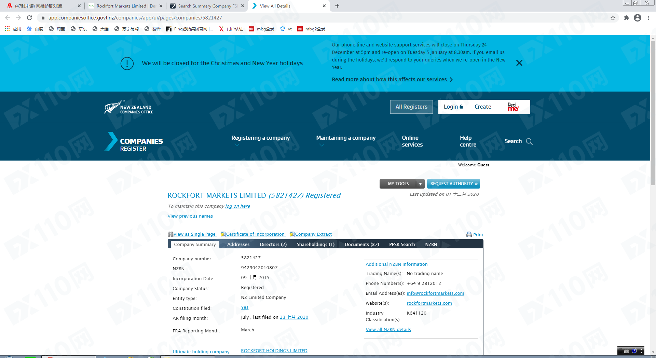Open View as Single Page link
Screen dimensions: 656x358
[x=192, y=234]
